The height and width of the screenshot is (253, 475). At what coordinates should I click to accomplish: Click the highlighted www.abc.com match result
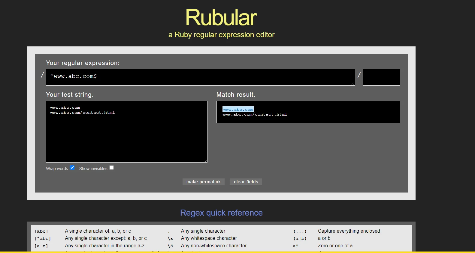[238, 109]
